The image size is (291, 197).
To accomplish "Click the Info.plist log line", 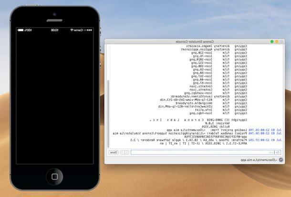I will pyautogui.click(x=221, y=110).
